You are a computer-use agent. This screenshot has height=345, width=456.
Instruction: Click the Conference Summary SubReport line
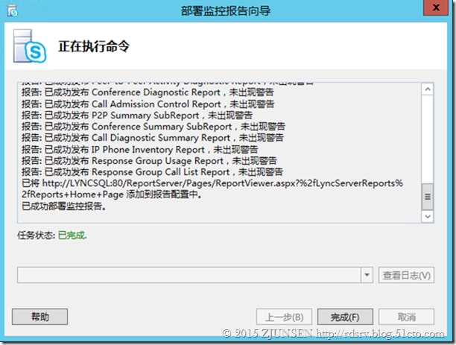coord(153,127)
